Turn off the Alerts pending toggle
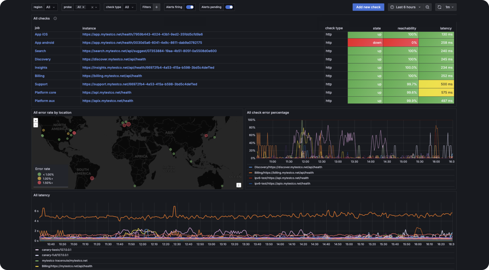Image resolution: width=489 pixels, height=270 pixels. coord(229,7)
